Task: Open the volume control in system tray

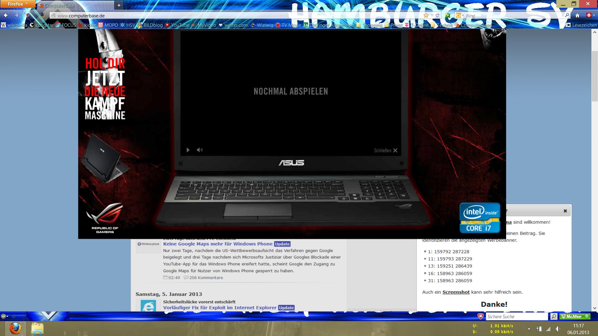Action: pyautogui.click(x=557, y=329)
